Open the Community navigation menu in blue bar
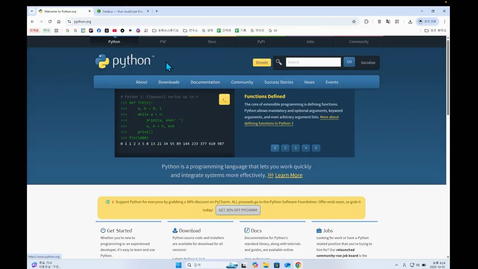Viewport: 478px width, 269px height. [242, 82]
